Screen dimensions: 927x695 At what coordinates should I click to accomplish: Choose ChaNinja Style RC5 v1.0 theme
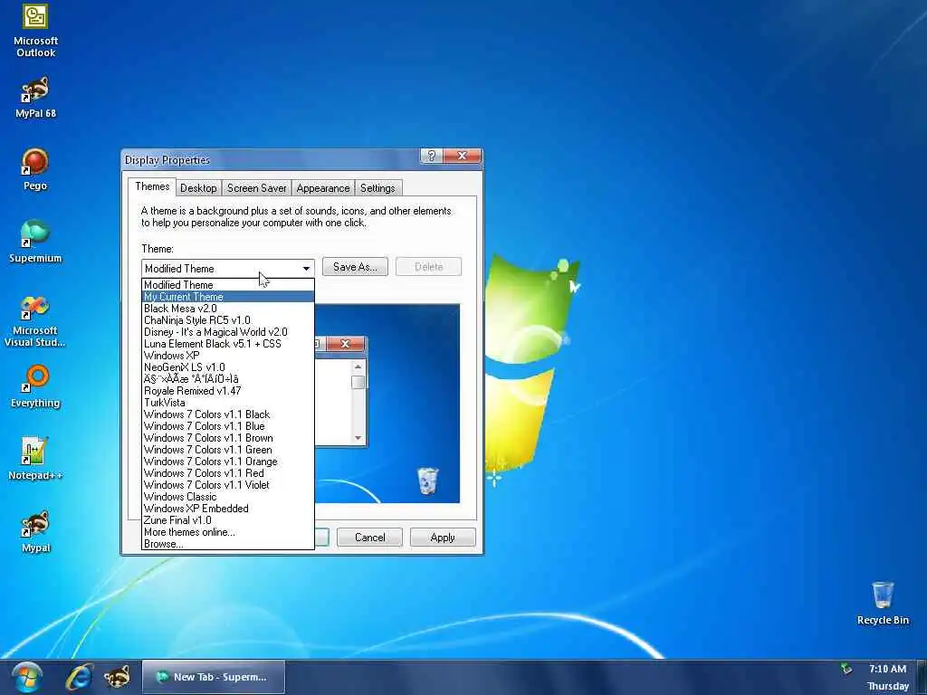tap(228, 320)
